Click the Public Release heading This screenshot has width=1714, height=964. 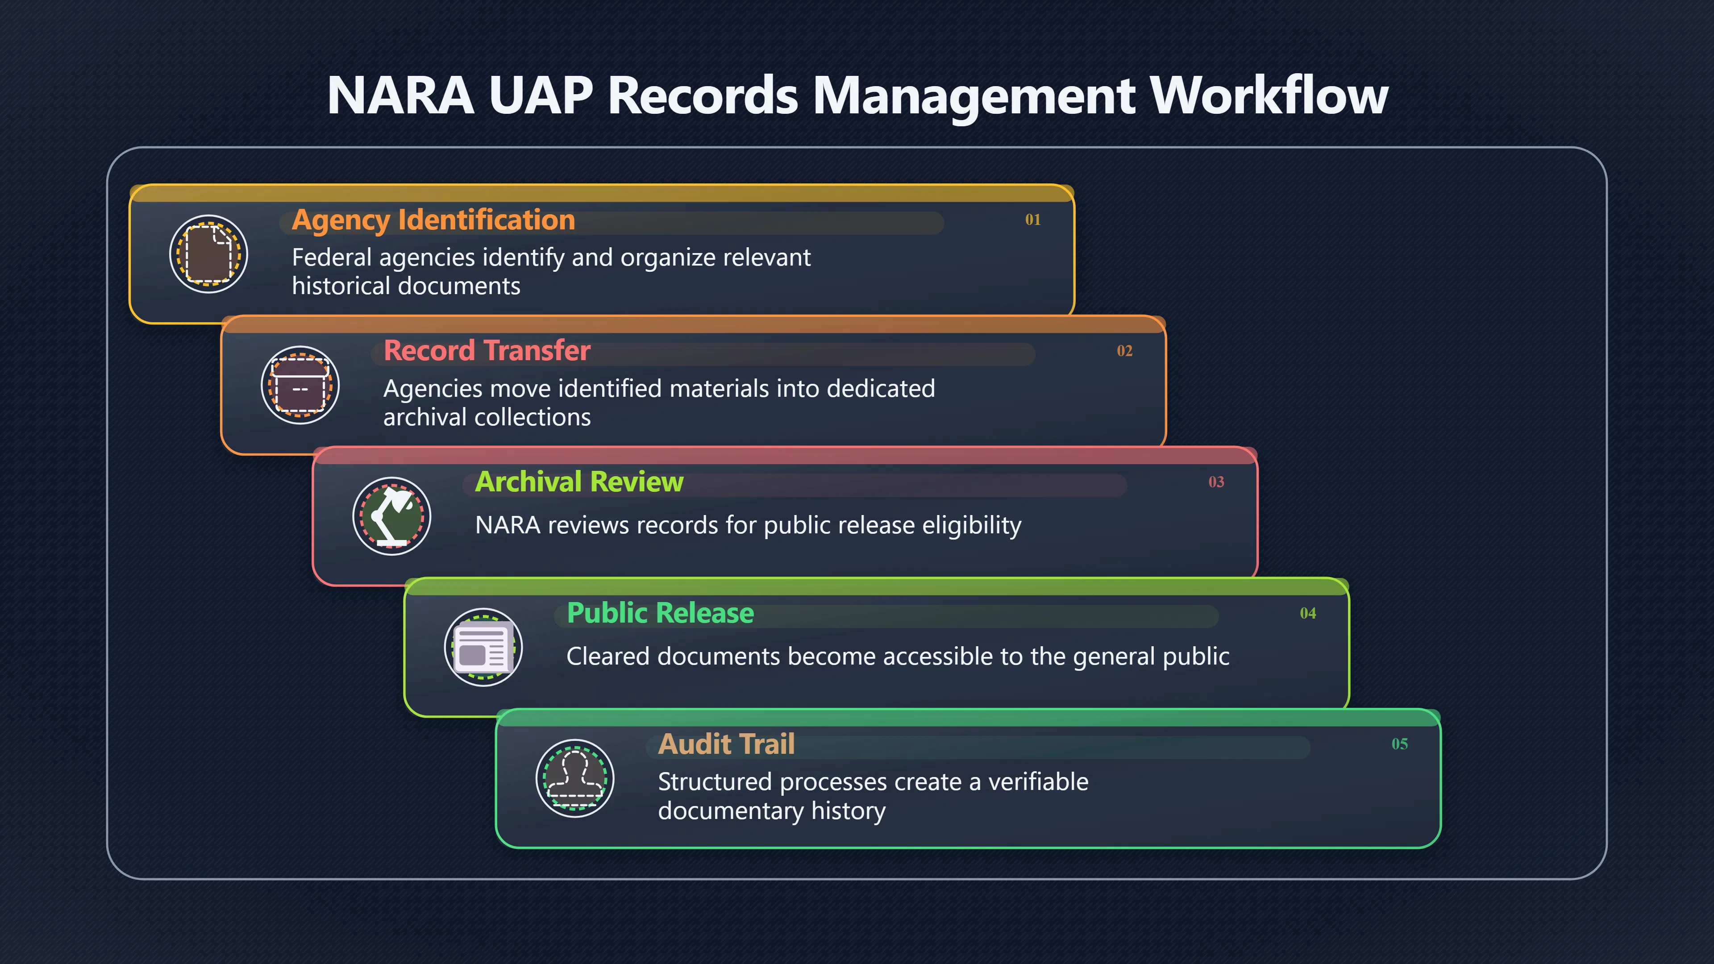coord(660,613)
